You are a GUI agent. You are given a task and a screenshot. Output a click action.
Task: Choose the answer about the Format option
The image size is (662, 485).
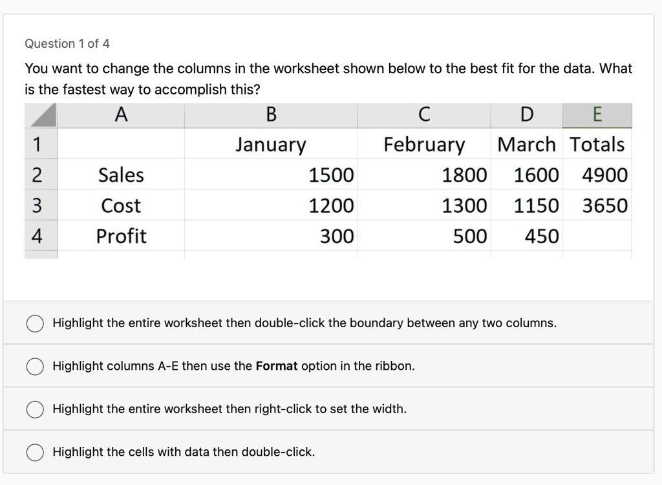click(x=34, y=366)
